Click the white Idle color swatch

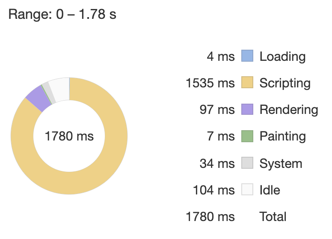247,190
